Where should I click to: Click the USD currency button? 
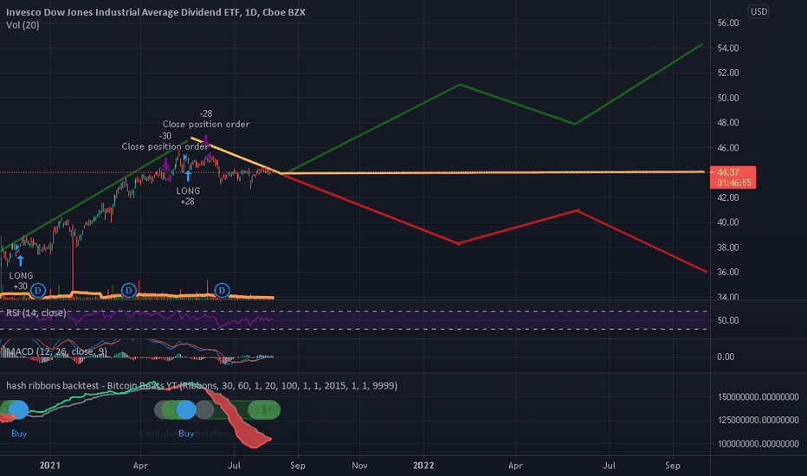click(x=759, y=11)
